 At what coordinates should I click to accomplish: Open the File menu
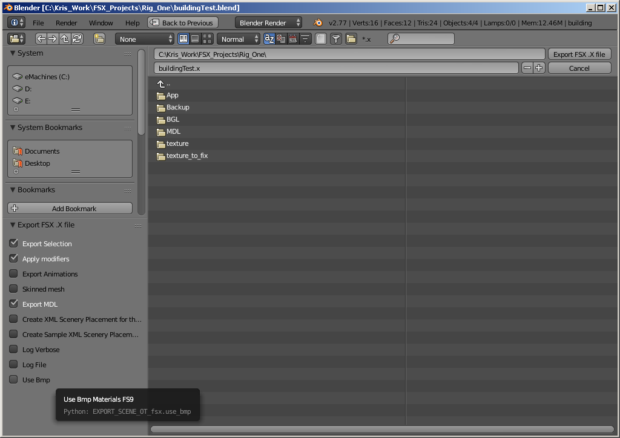(x=38, y=23)
